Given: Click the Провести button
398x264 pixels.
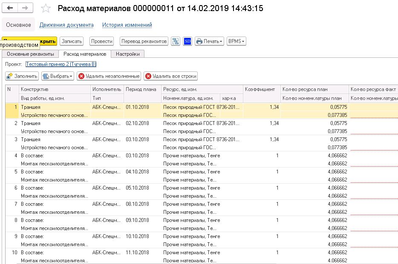Looking at the screenshot, I should 102,41.
